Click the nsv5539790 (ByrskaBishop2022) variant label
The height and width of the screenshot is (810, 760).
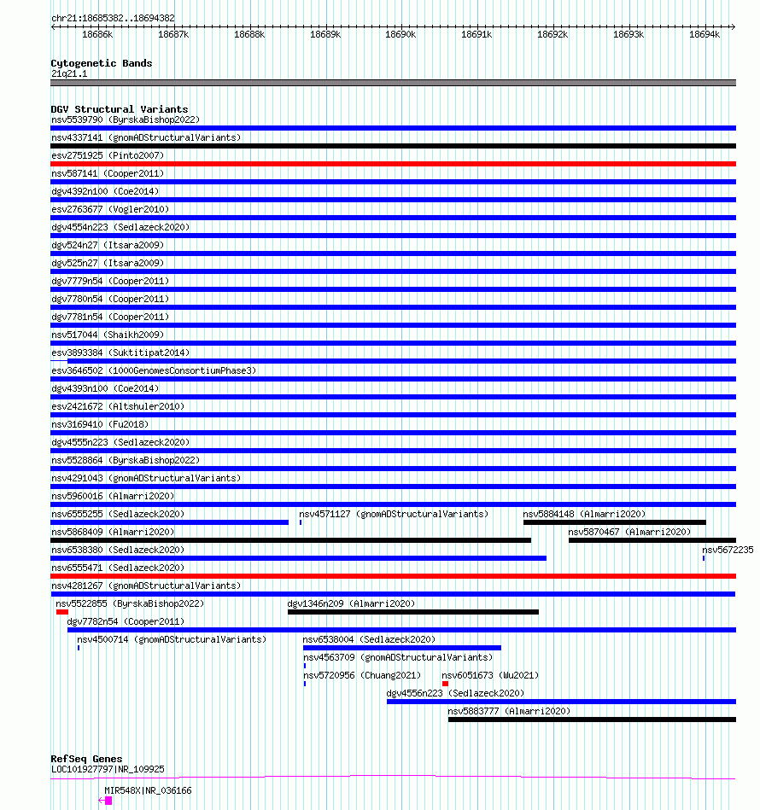[126, 119]
